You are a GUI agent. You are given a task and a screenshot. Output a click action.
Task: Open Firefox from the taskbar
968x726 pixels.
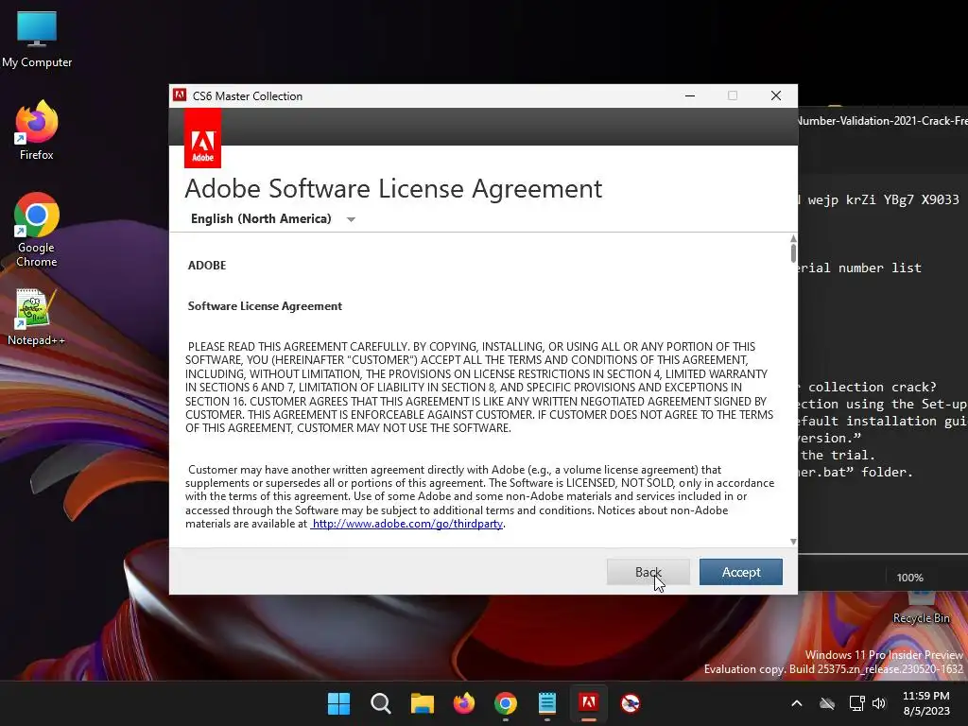(x=463, y=703)
